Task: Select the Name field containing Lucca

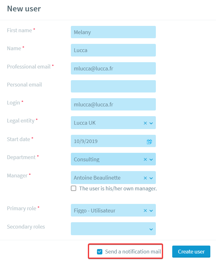Action: [x=113, y=50]
